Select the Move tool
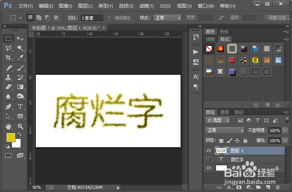The height and width of the screenshot is (192, 292). [20, 39]
